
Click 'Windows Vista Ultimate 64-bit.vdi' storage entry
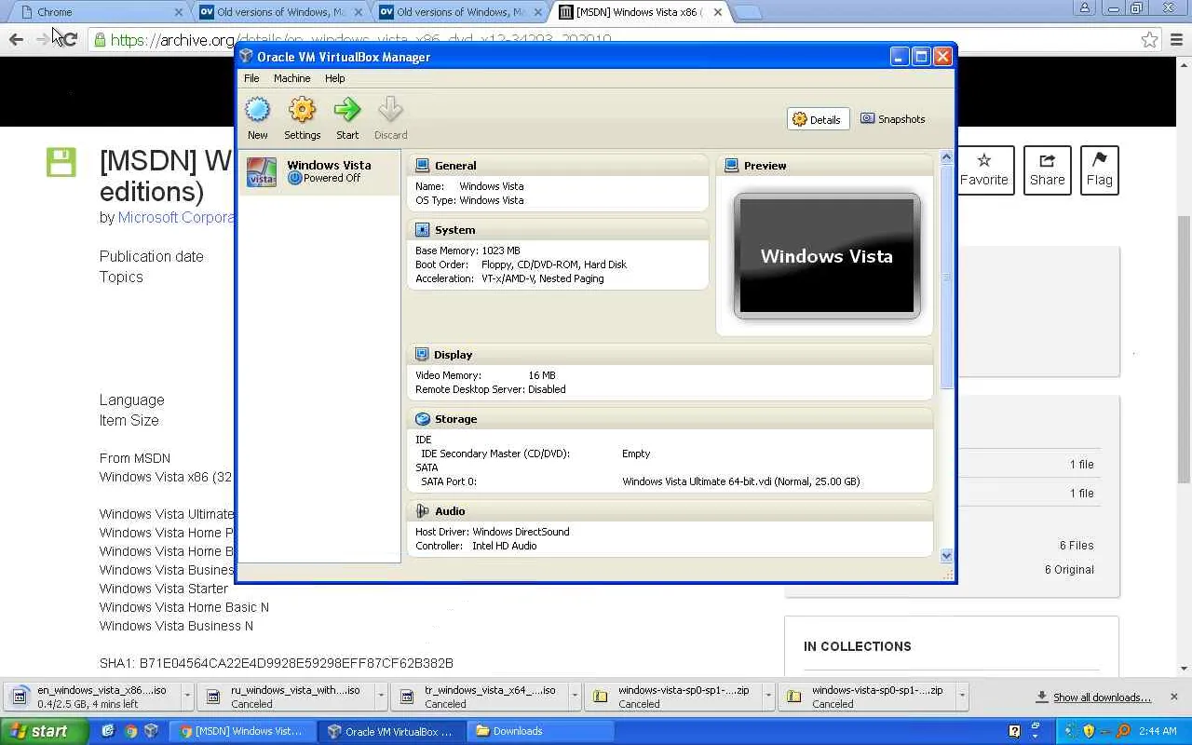coord(740,481)
